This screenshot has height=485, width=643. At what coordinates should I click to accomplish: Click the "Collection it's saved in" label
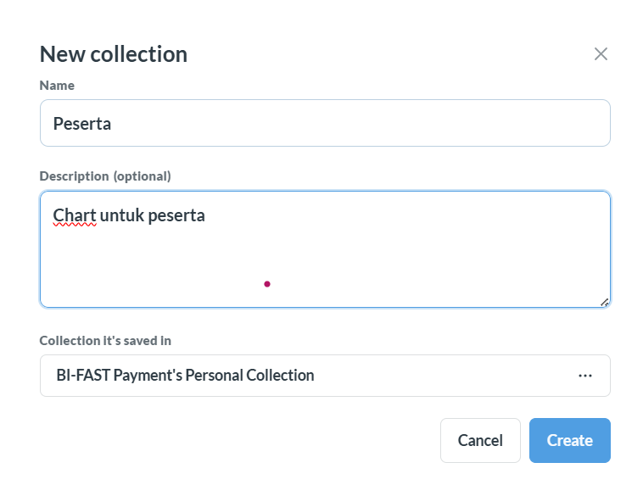point(105,341)
